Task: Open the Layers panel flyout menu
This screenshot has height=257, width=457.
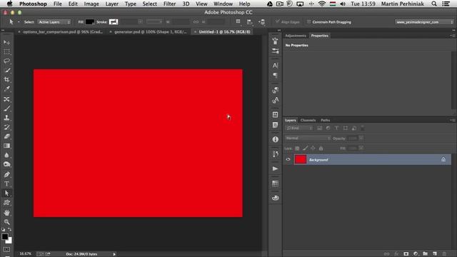Action: coord(452,120)
